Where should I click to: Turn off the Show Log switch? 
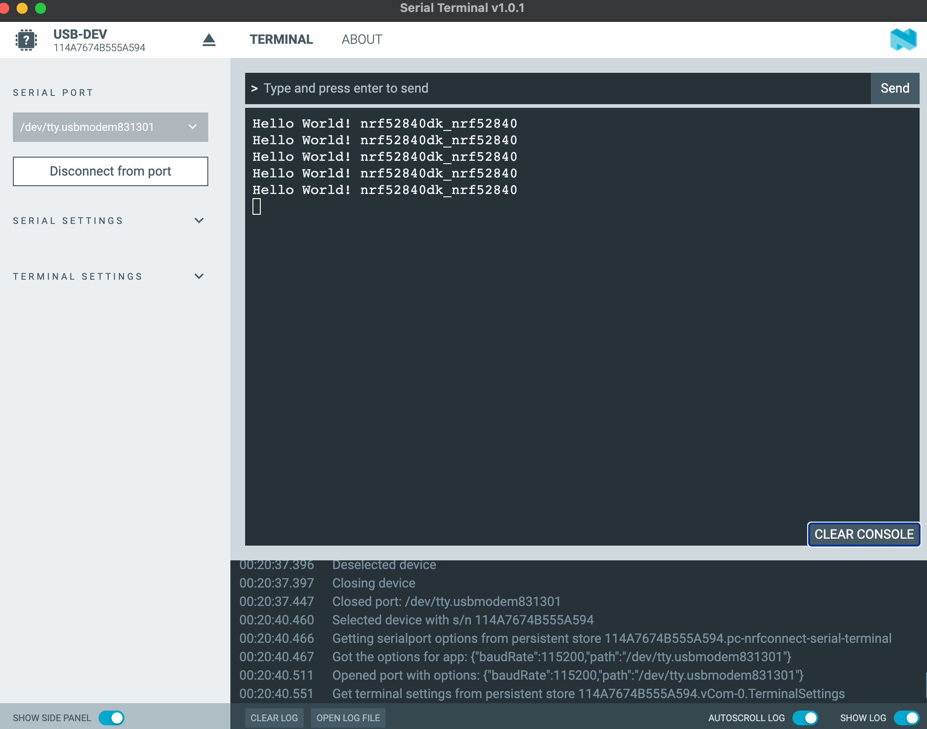906,717
